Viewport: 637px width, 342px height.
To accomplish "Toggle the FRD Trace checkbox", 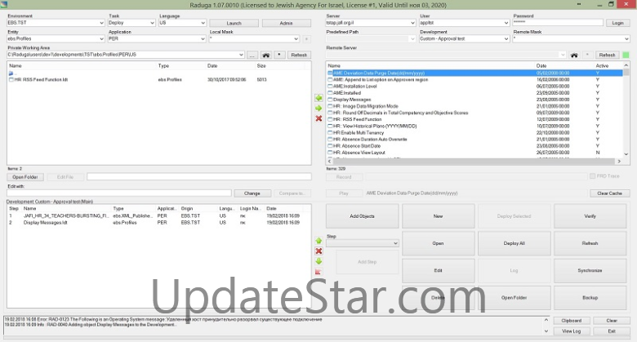I will pyautogui.click(x=593, y=175).
